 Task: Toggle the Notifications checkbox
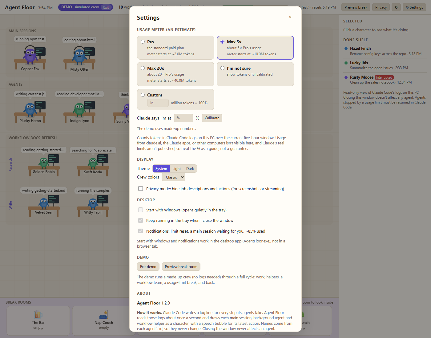tap(141, 231)
